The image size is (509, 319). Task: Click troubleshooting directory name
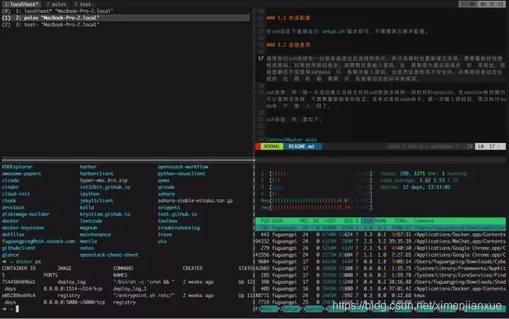[x=179, y=228]
